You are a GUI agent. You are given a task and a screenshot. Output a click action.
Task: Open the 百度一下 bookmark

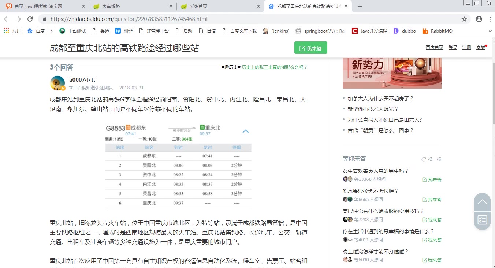40,31
